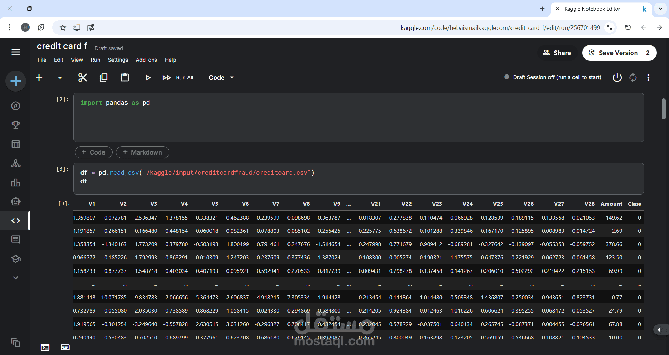The width and height of the screenshot is (669, 355).
Task: Copy the cell using the copy icon
Action: click(x=103, y=78)
